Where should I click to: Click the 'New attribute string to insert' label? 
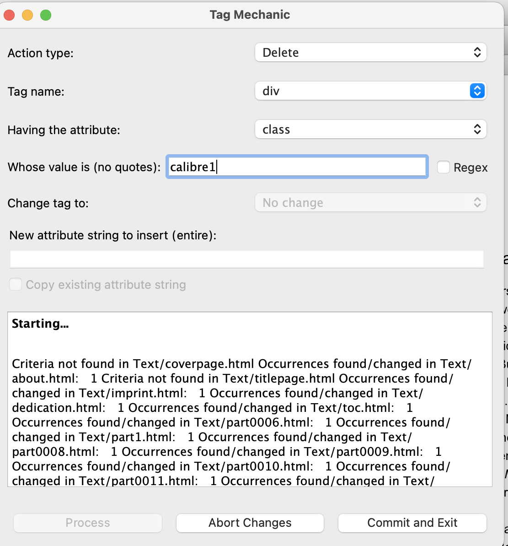tap(112, 235)
